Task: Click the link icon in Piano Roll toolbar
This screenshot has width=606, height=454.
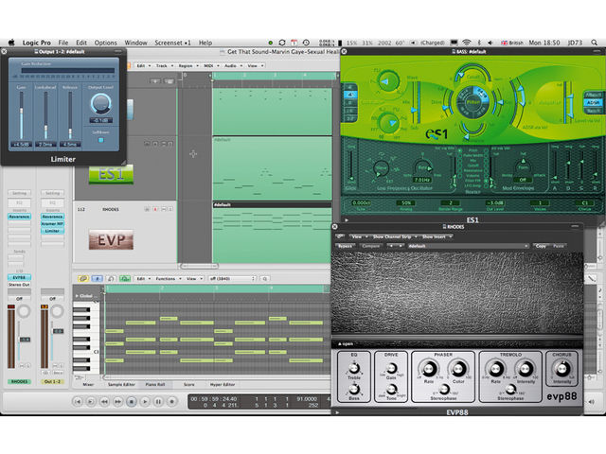Action: coord(83,278)
